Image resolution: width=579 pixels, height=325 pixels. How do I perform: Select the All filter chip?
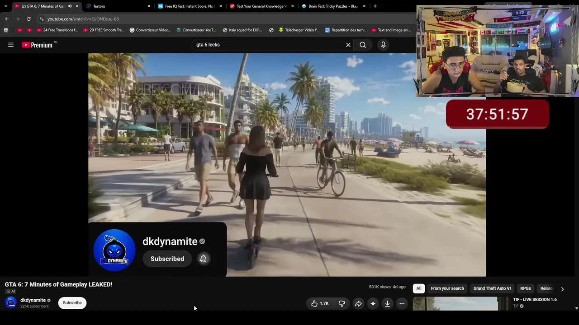point(419,288)
